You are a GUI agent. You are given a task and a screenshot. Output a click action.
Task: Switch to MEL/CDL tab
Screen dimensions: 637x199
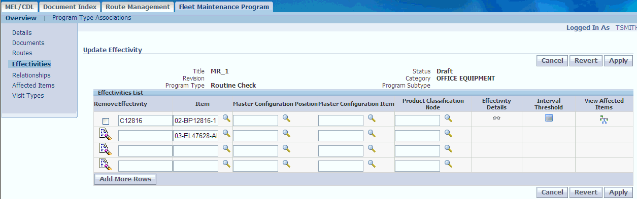tap(19, 7)
